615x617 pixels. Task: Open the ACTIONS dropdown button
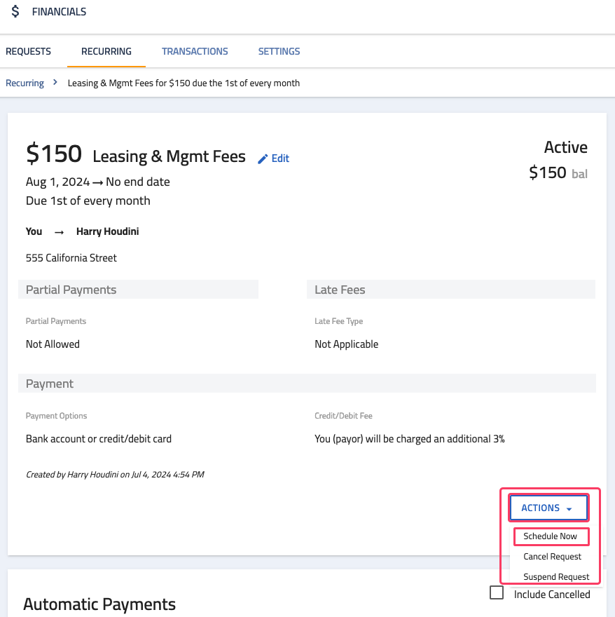(548, 508)
